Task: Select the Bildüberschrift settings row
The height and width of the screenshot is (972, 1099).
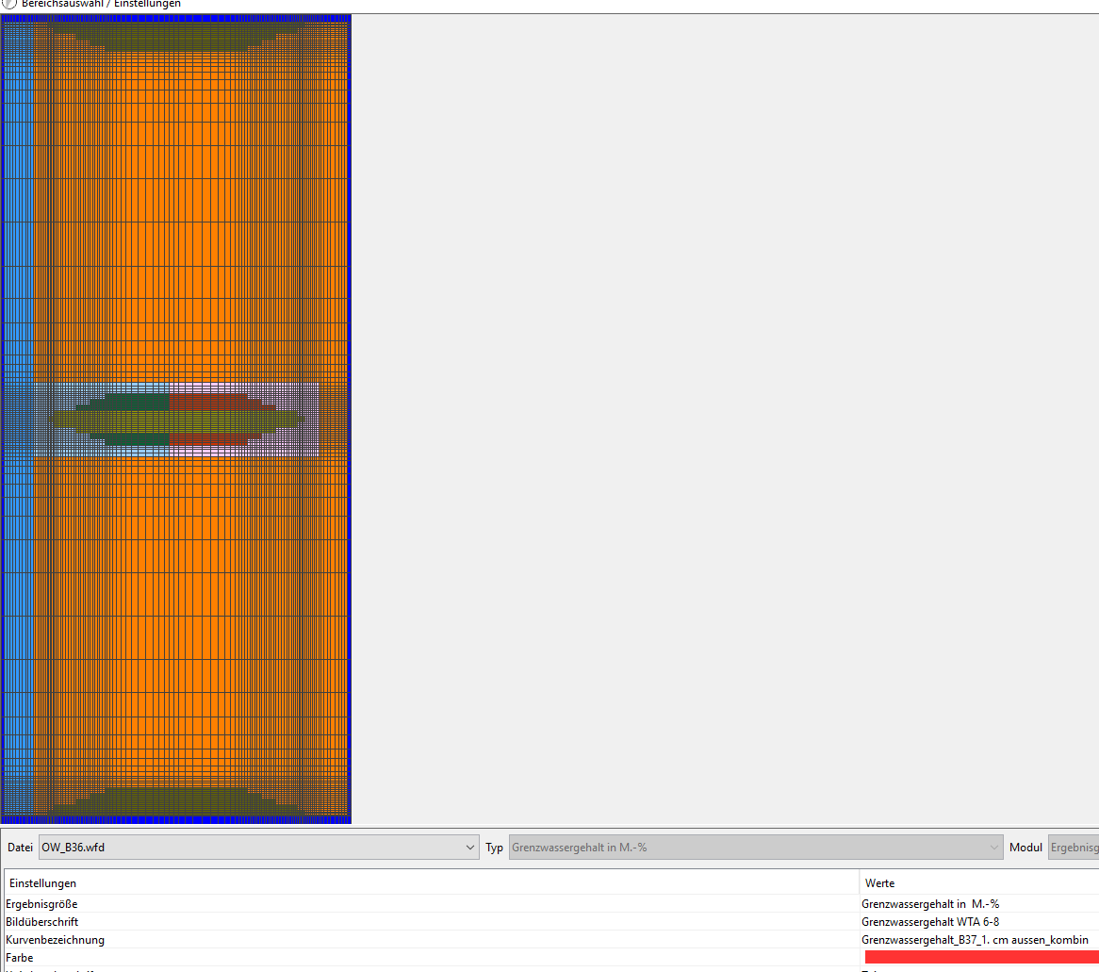Action: coord(41,922)
